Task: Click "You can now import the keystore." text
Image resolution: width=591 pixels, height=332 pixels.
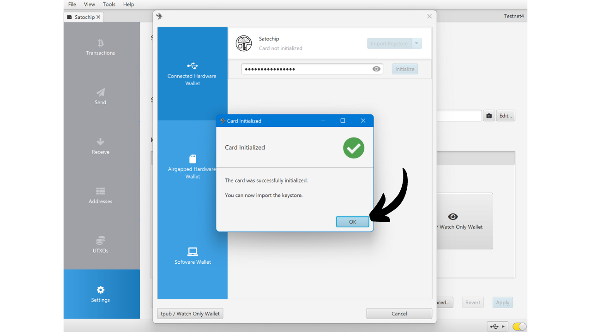Action: (x=264, y=195)
